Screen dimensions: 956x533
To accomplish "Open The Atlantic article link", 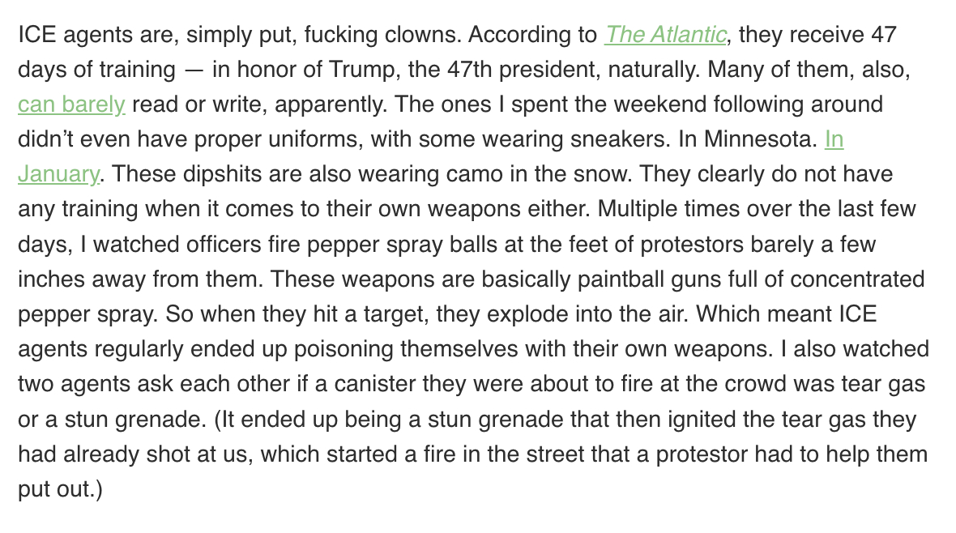I will [x=665, y=35].
